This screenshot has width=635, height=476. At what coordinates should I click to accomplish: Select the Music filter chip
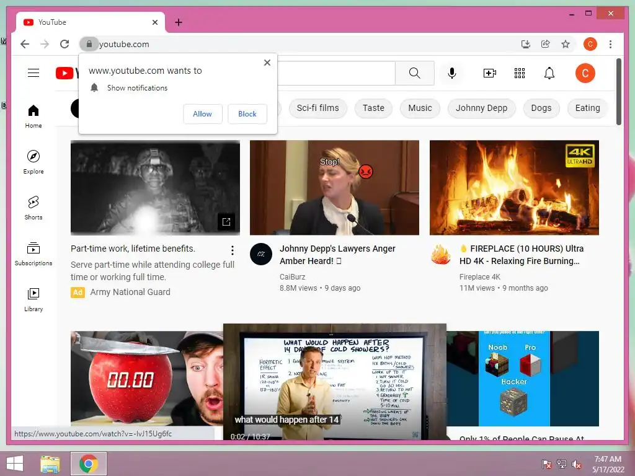coord(420,108)
